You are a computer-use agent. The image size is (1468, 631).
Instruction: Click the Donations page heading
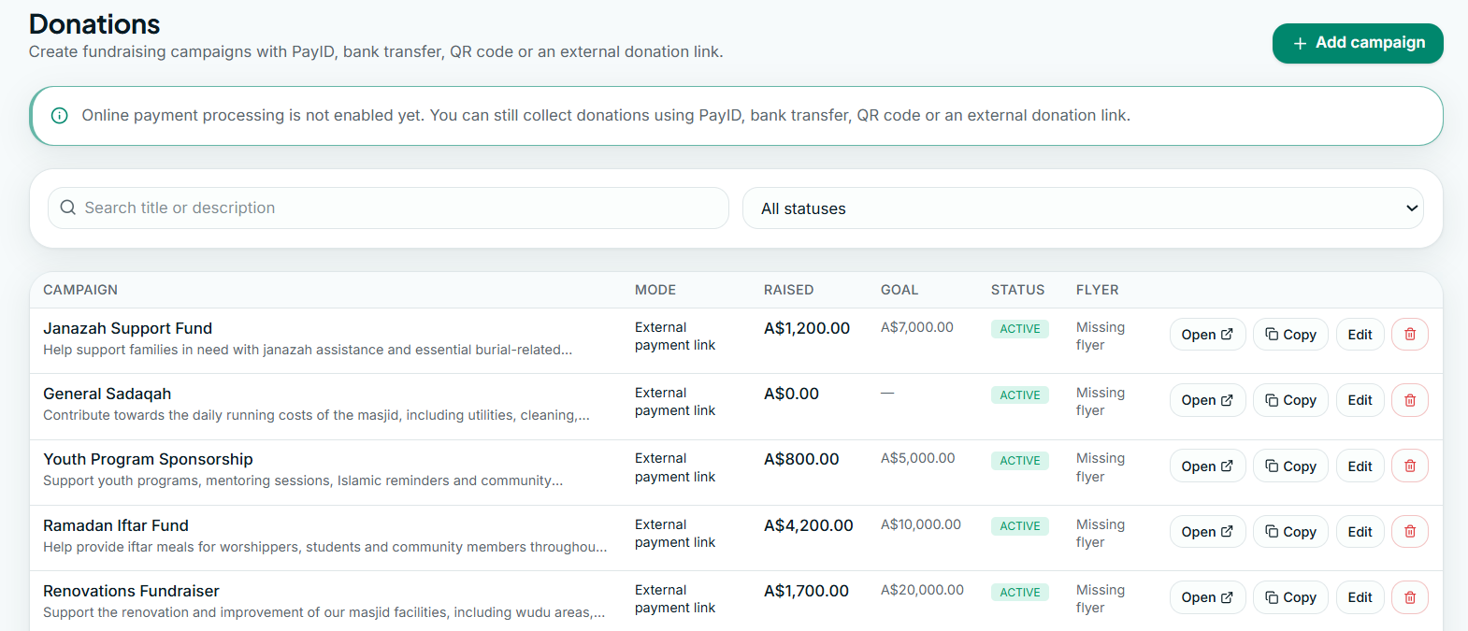coord(94,23)
